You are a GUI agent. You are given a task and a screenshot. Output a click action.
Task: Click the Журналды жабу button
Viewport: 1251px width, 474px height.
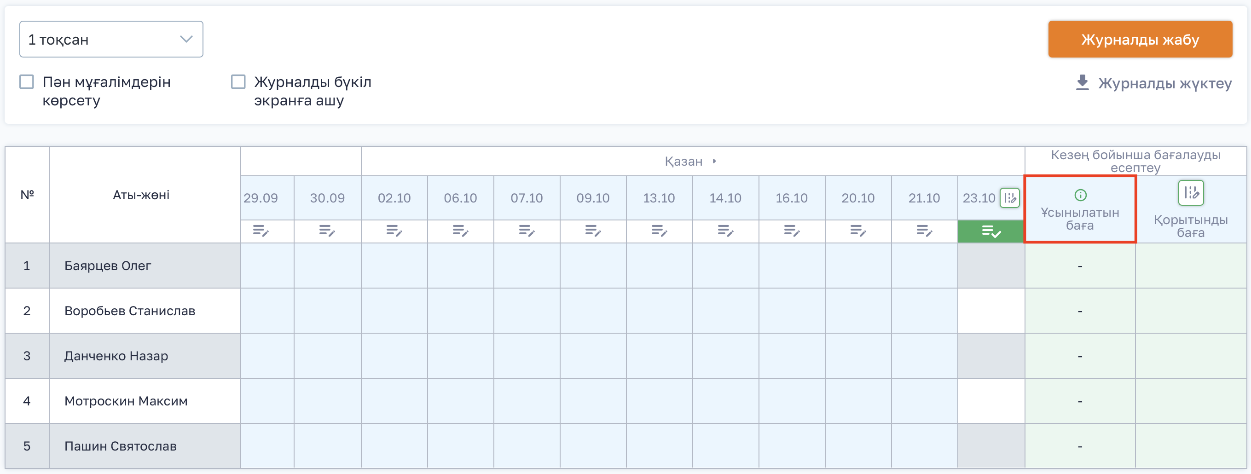[1140, 39]
